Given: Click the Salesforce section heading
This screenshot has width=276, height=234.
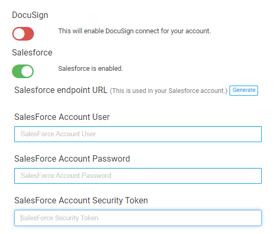Looking at the screenshot, I should click(x=32, y=52).
